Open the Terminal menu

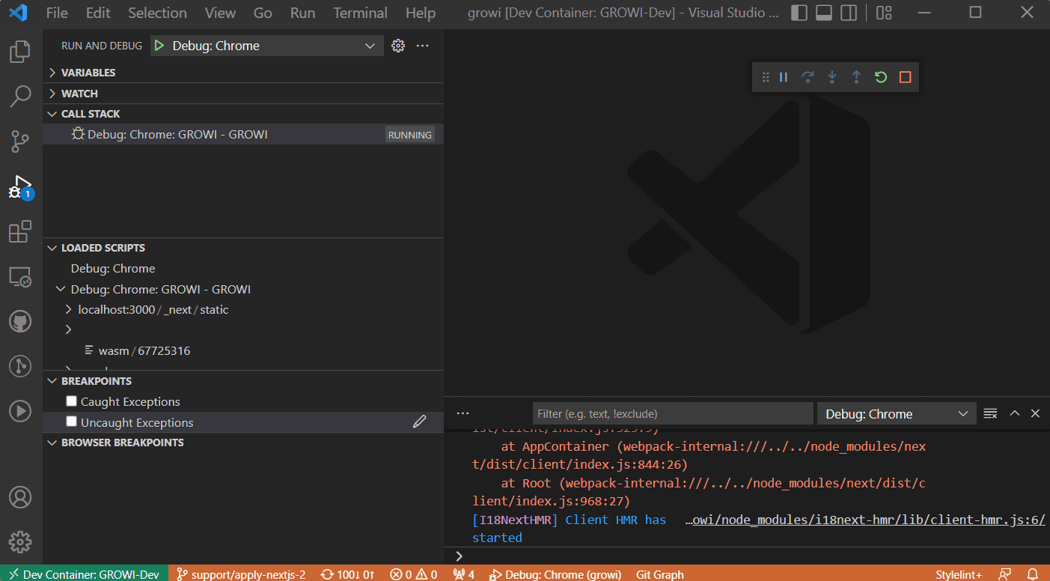(x=360, y=13)
